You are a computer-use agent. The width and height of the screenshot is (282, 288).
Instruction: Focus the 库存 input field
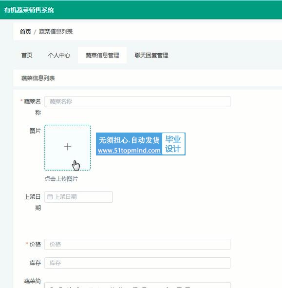pos(137,263)
